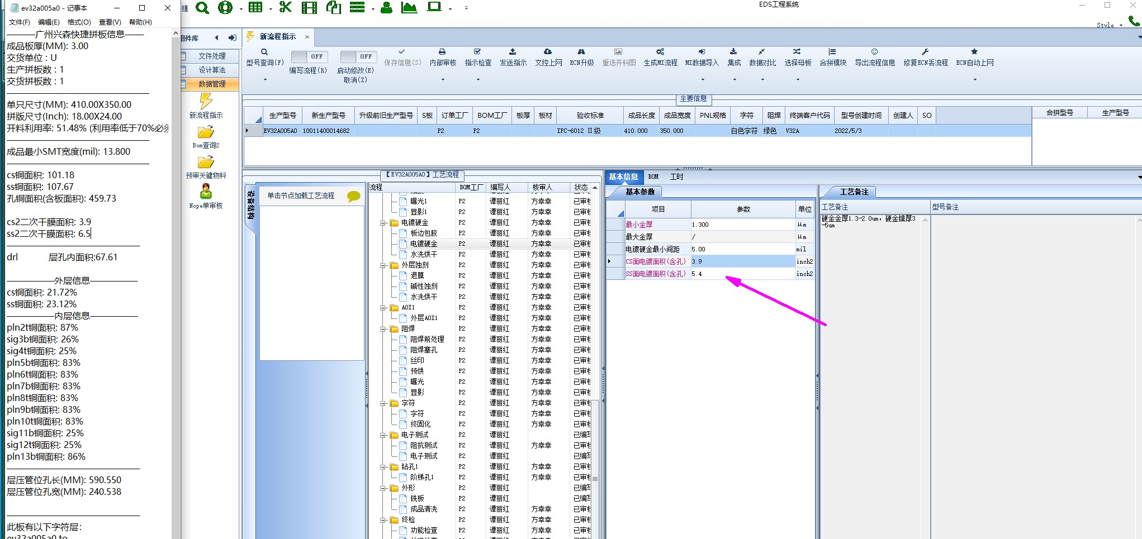Pin the 组件库 panel icon
The width and height of the screenshot is (1142, 539).
(x=233, y=38)
